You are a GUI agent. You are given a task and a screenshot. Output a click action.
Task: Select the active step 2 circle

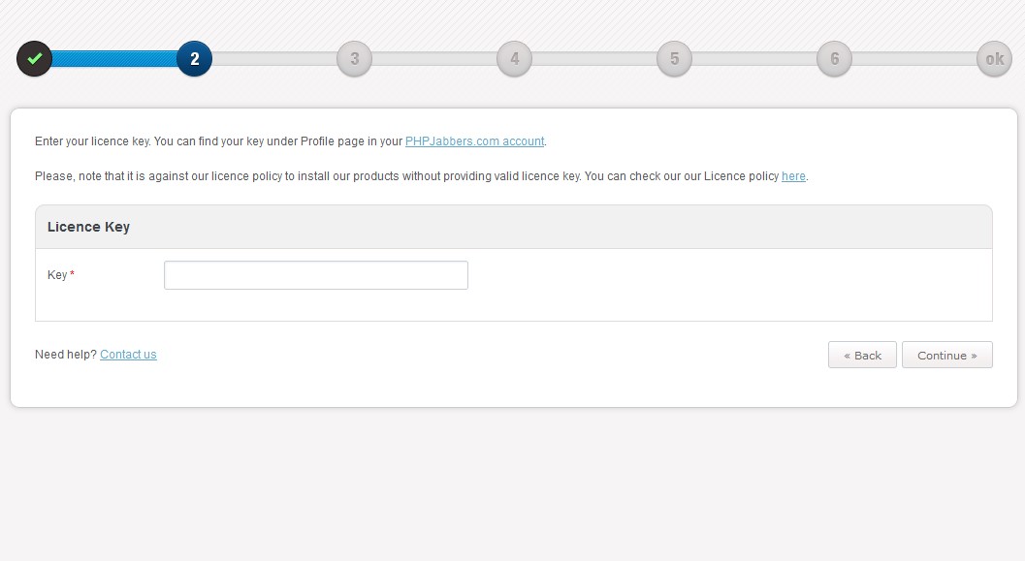(x=194, y=59)
